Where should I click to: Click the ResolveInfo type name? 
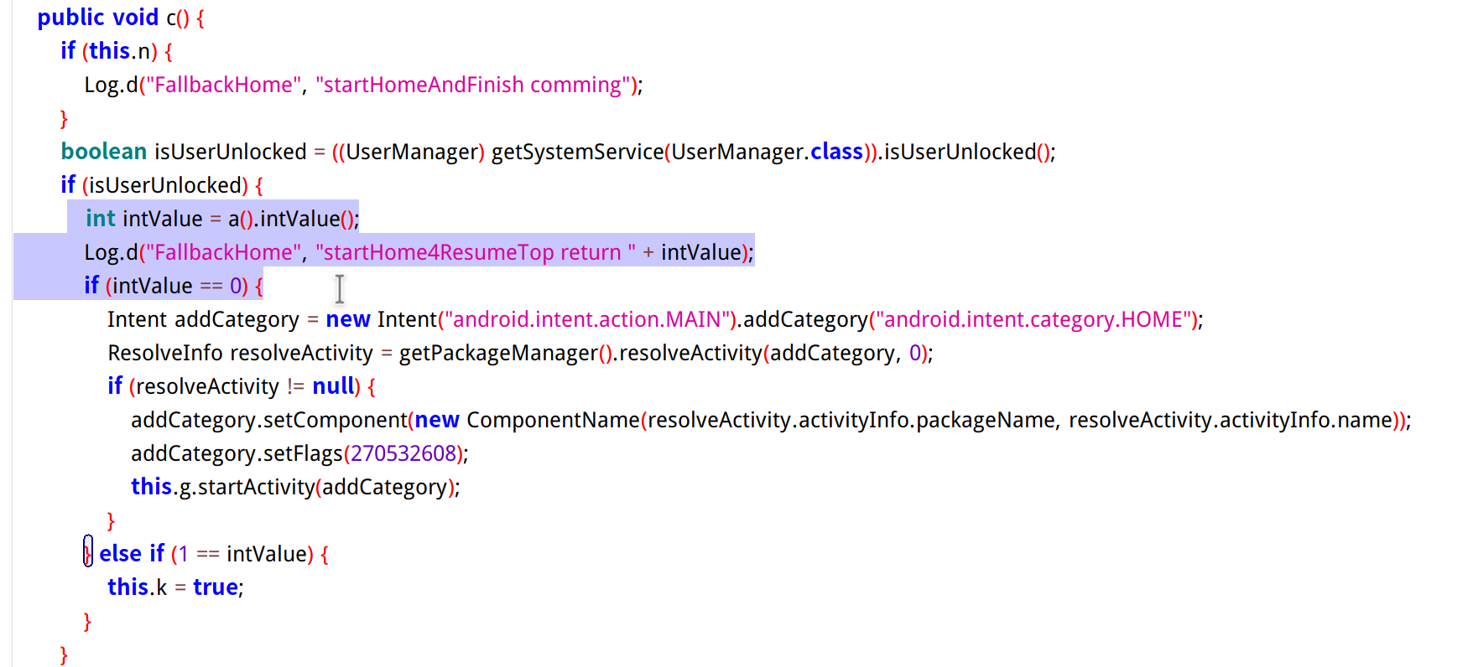(164, 353)
